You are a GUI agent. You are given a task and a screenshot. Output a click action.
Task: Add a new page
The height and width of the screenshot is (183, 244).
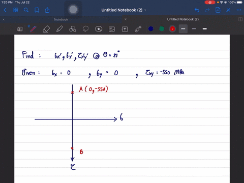click(x=218, y=10)
